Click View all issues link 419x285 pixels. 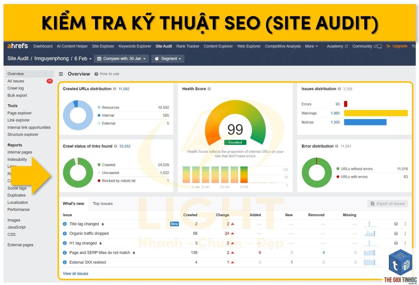tap(76, 274)
